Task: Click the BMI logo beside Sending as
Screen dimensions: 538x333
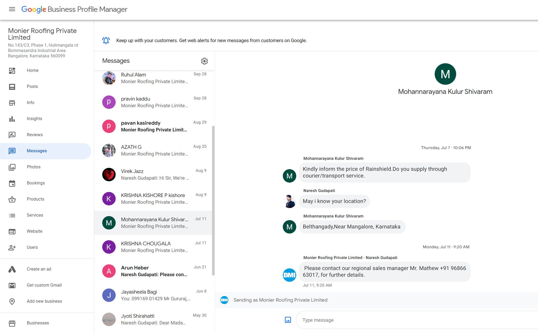Action: click(x=224, y=300)
